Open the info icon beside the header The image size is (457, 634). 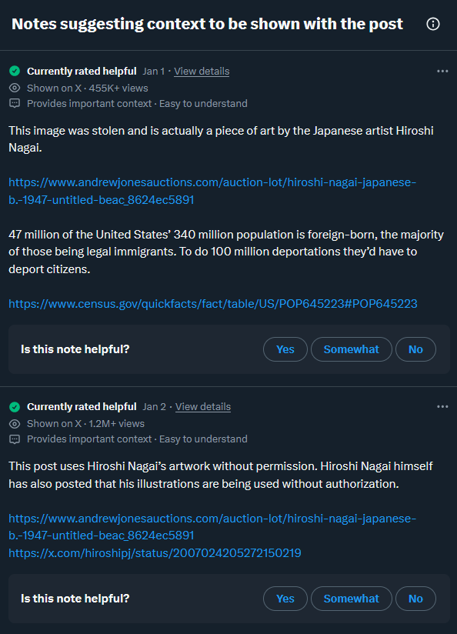tap(432, 23)
